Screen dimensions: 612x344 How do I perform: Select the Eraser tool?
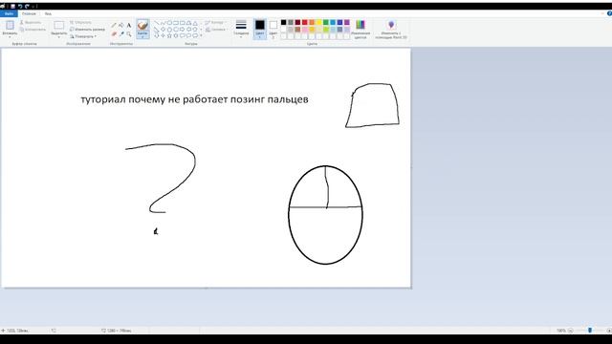114,34
